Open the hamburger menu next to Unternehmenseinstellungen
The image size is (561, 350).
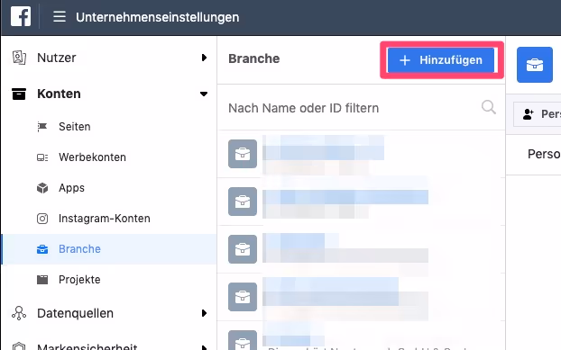pos(60,16)
